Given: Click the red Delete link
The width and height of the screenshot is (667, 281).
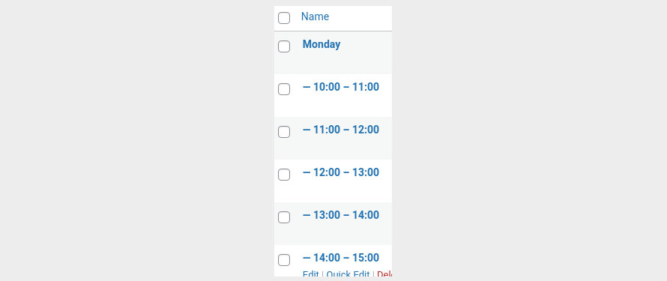Looking at the screenshot, I should pyautogui.click(x=384, y=274).
